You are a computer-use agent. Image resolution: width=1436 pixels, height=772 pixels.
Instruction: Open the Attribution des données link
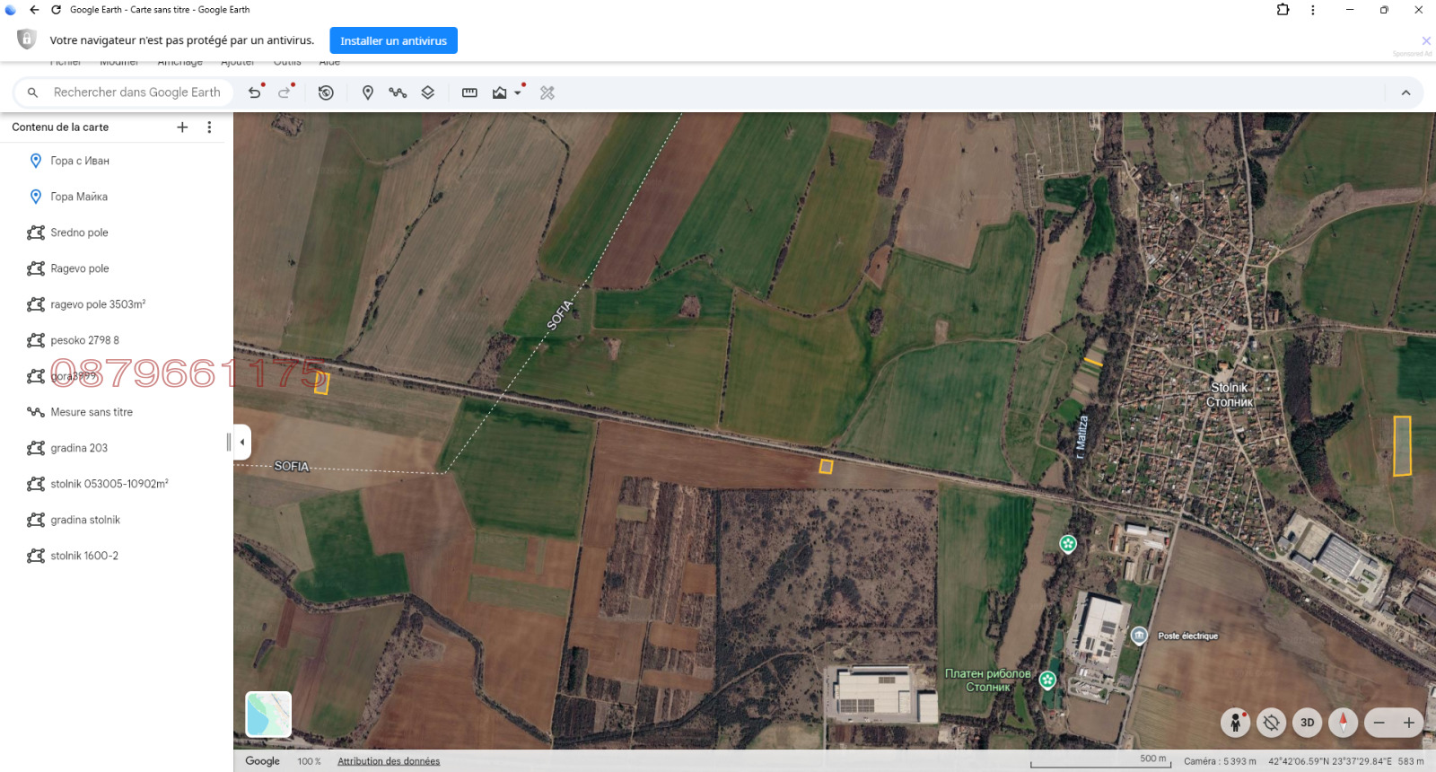(x=389, y=761)
